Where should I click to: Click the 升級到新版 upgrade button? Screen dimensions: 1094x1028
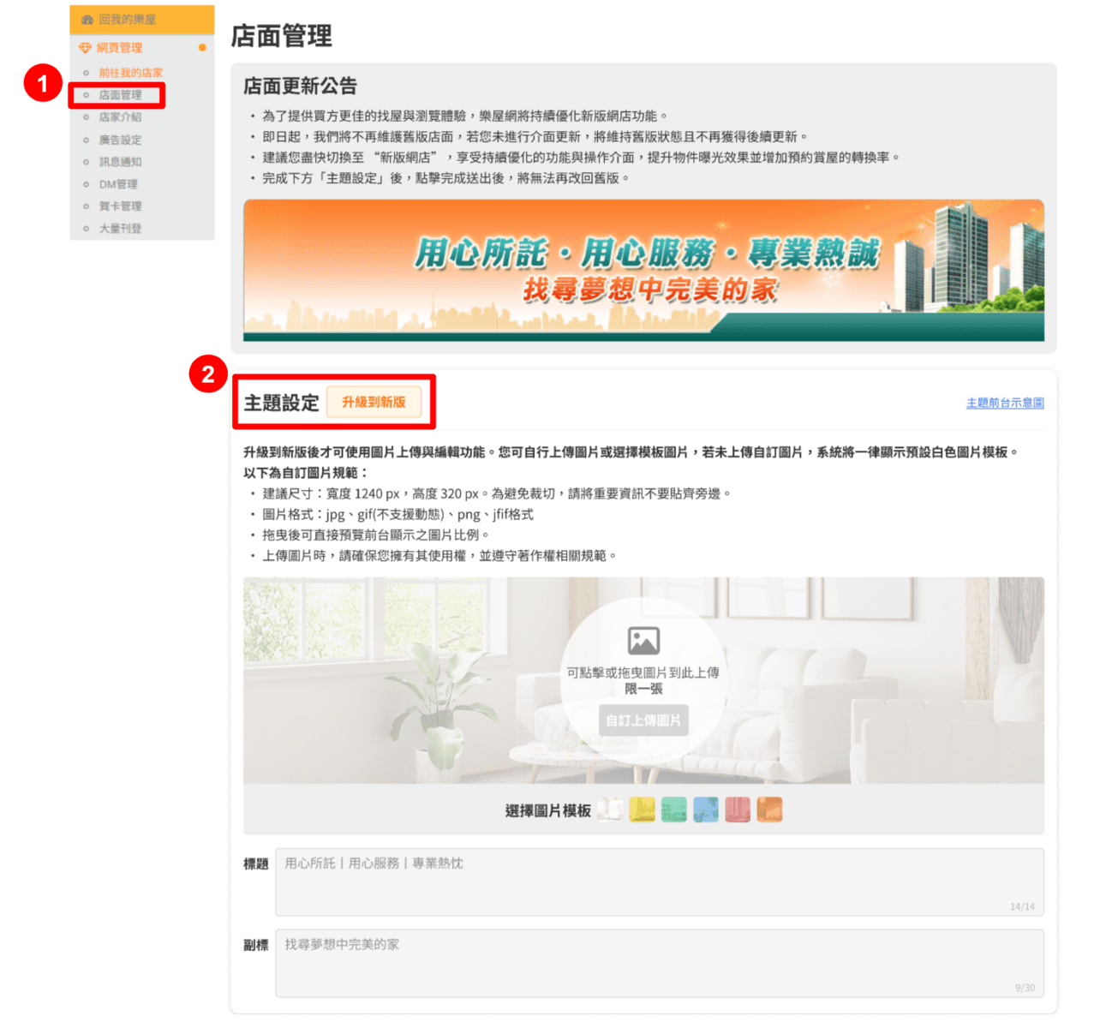tap(374, 402)
